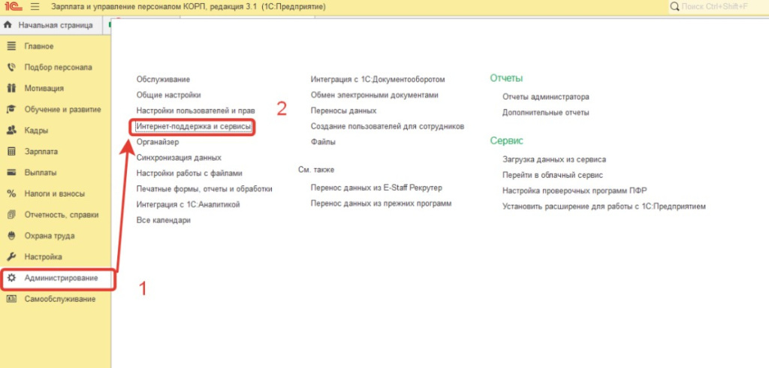Click the Настройка wrench icon
Viewport: 769px width, 368px height.
pyautogui.click(x=12, y=257)
